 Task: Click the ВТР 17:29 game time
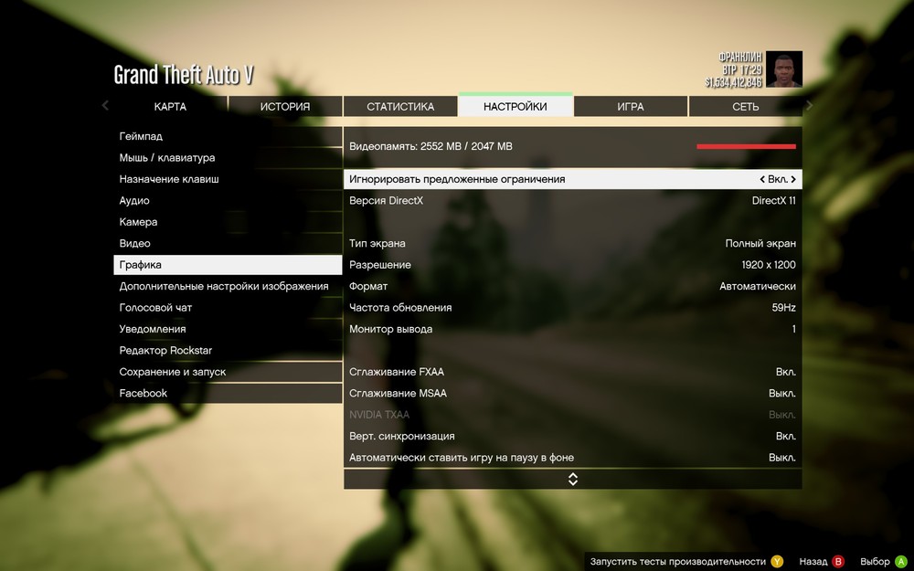pyautogui.click(x=742, y=69)
